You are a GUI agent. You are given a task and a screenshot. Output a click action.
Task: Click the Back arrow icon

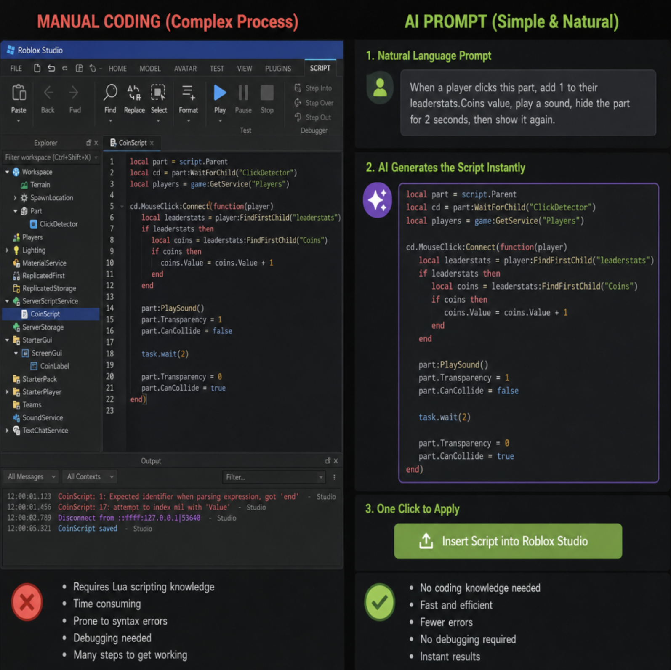click(x=48, y=93)
